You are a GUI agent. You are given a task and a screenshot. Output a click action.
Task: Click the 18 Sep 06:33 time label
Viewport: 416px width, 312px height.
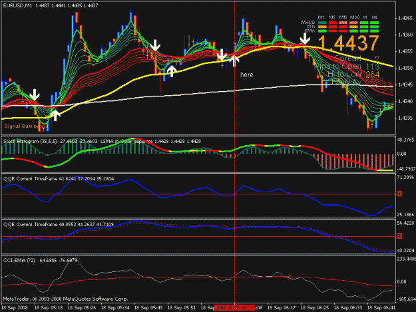(348, 308)
